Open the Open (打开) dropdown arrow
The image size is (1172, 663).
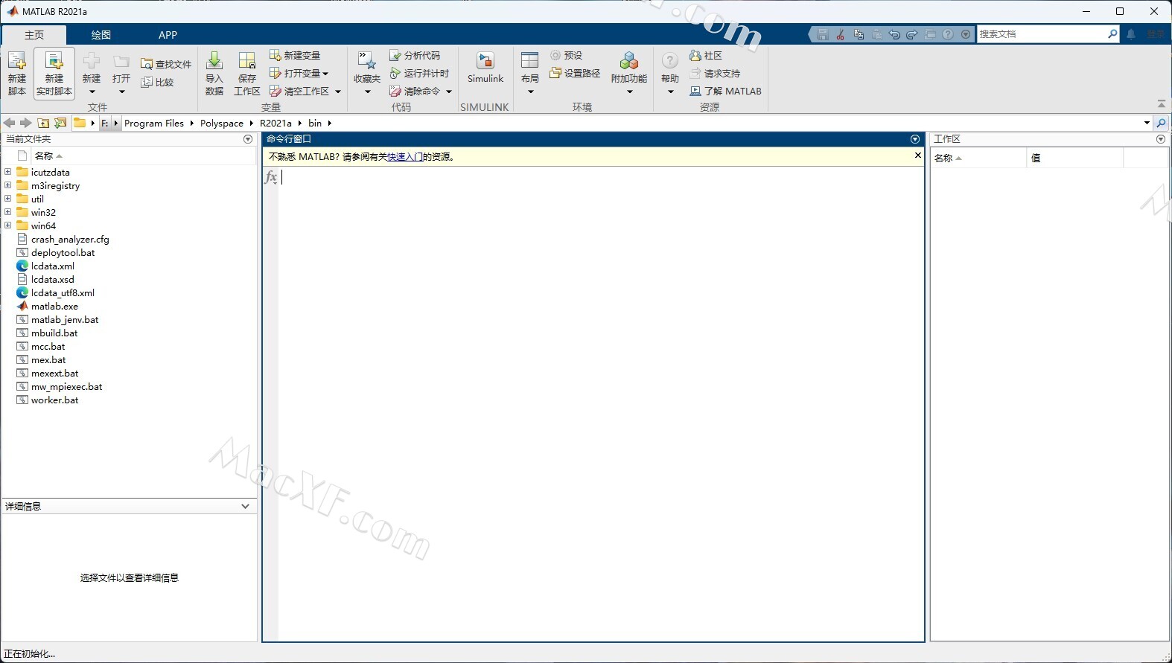click(121, 92)
